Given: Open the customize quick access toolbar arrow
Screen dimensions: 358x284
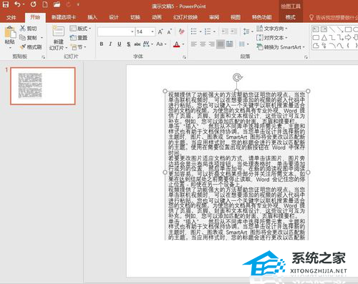Looking at the screenshot, I should (78, 4).
